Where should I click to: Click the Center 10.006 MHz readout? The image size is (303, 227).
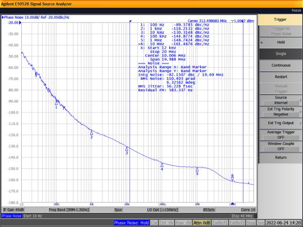(x=165, y=55)
